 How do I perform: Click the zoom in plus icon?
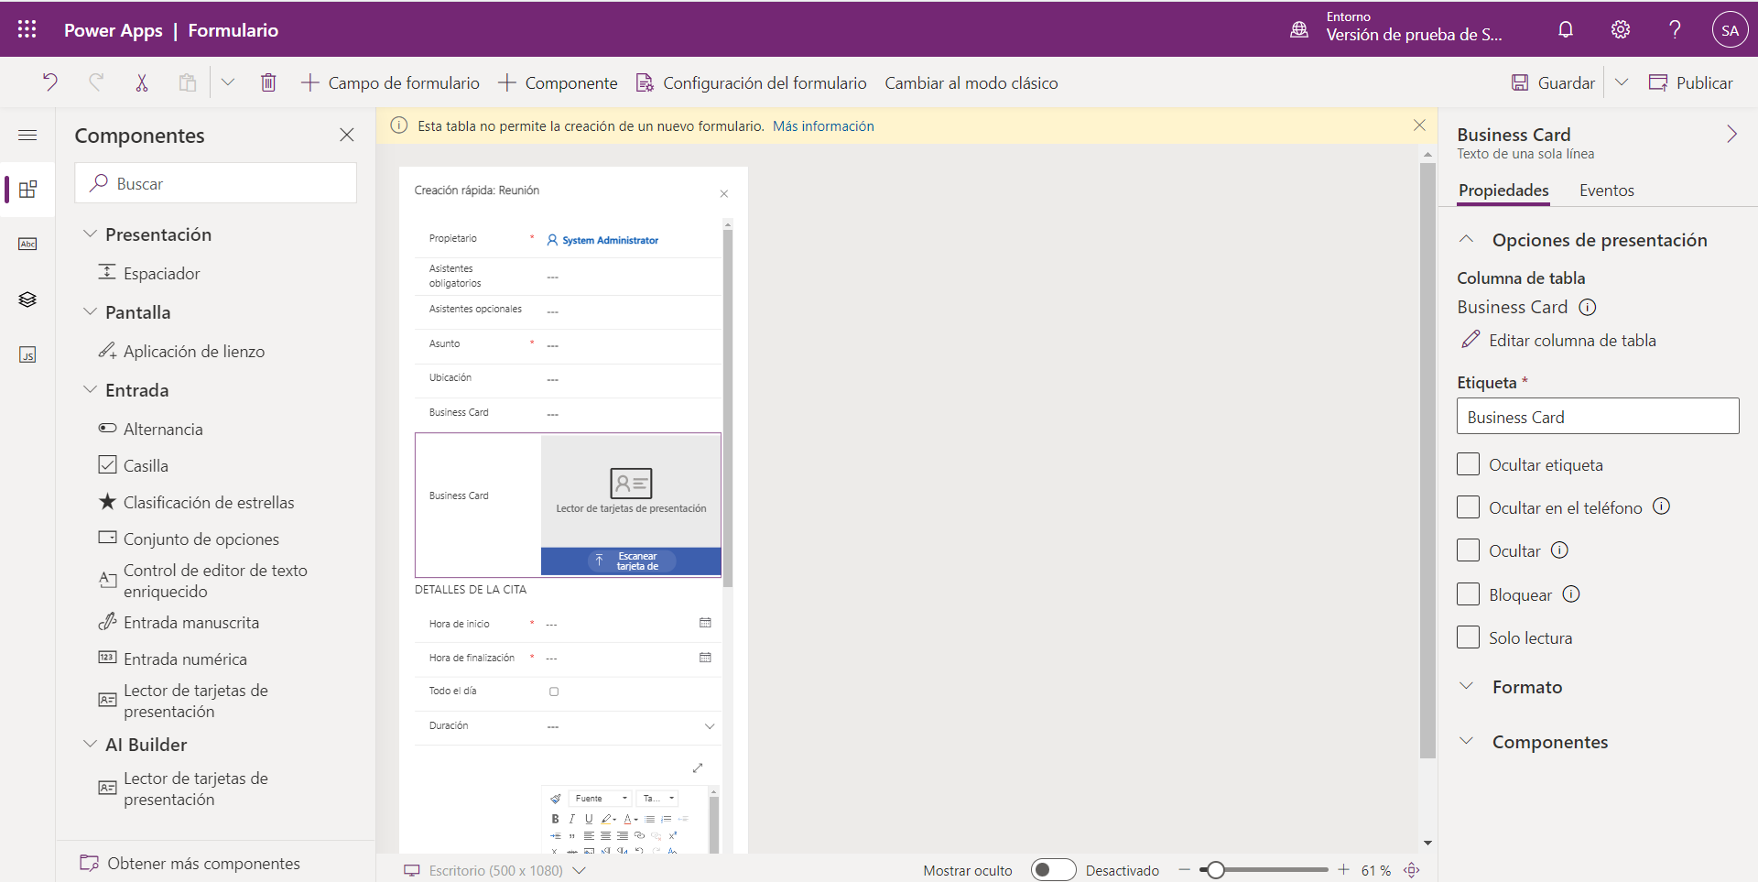tap(1343, 870)
